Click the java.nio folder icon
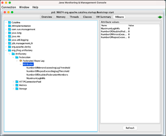166x136 pixels. tap(10, 36)
